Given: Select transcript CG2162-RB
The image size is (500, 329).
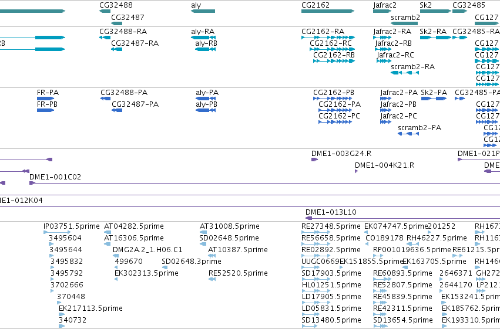Looking at the screenshot, I should point(334,61).
